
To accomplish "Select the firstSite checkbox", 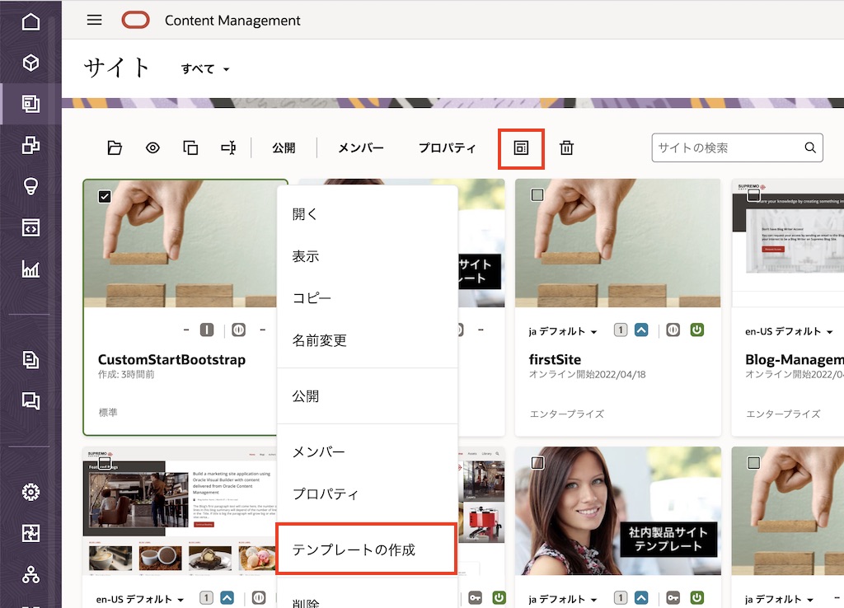I will (x=537, y=195).
